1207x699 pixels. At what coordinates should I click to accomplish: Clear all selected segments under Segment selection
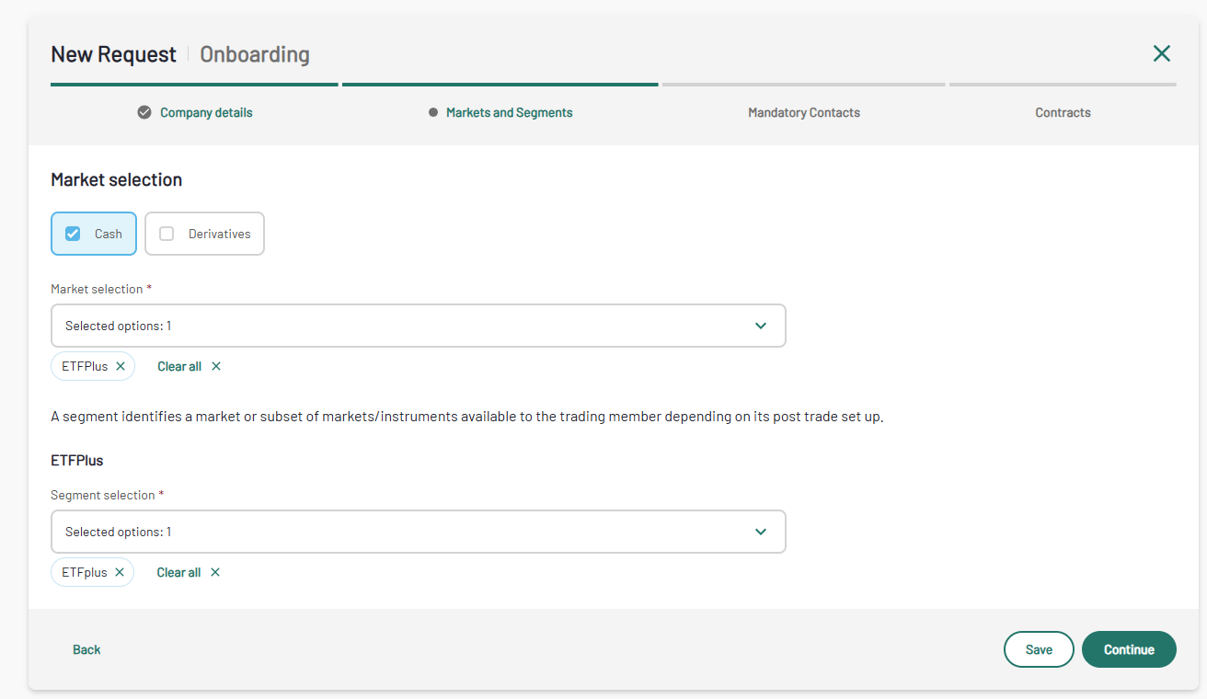click(x=188, y=572)
